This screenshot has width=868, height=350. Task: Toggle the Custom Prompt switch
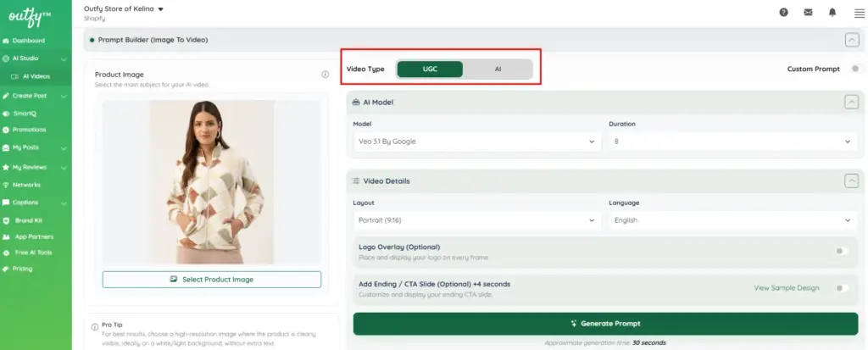pyautogui.click(x=856, y=69)
